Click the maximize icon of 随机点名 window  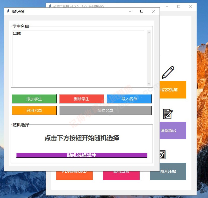coord(141,11)
